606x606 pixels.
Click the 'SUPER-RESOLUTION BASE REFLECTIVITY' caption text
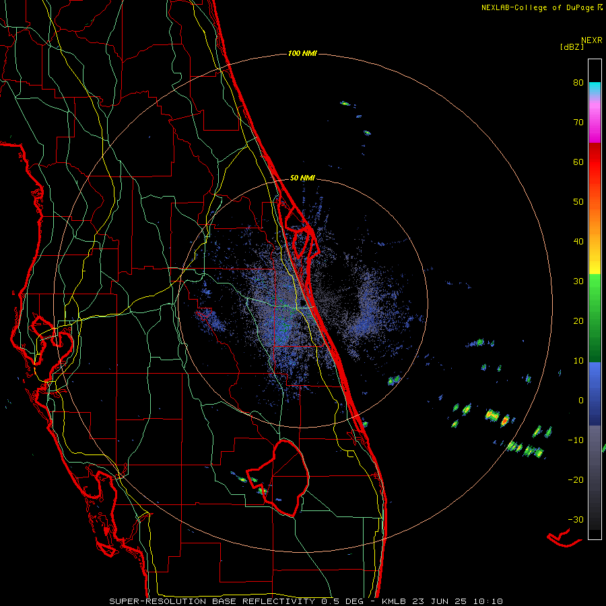pyautogui.click(x=212, y=601)
